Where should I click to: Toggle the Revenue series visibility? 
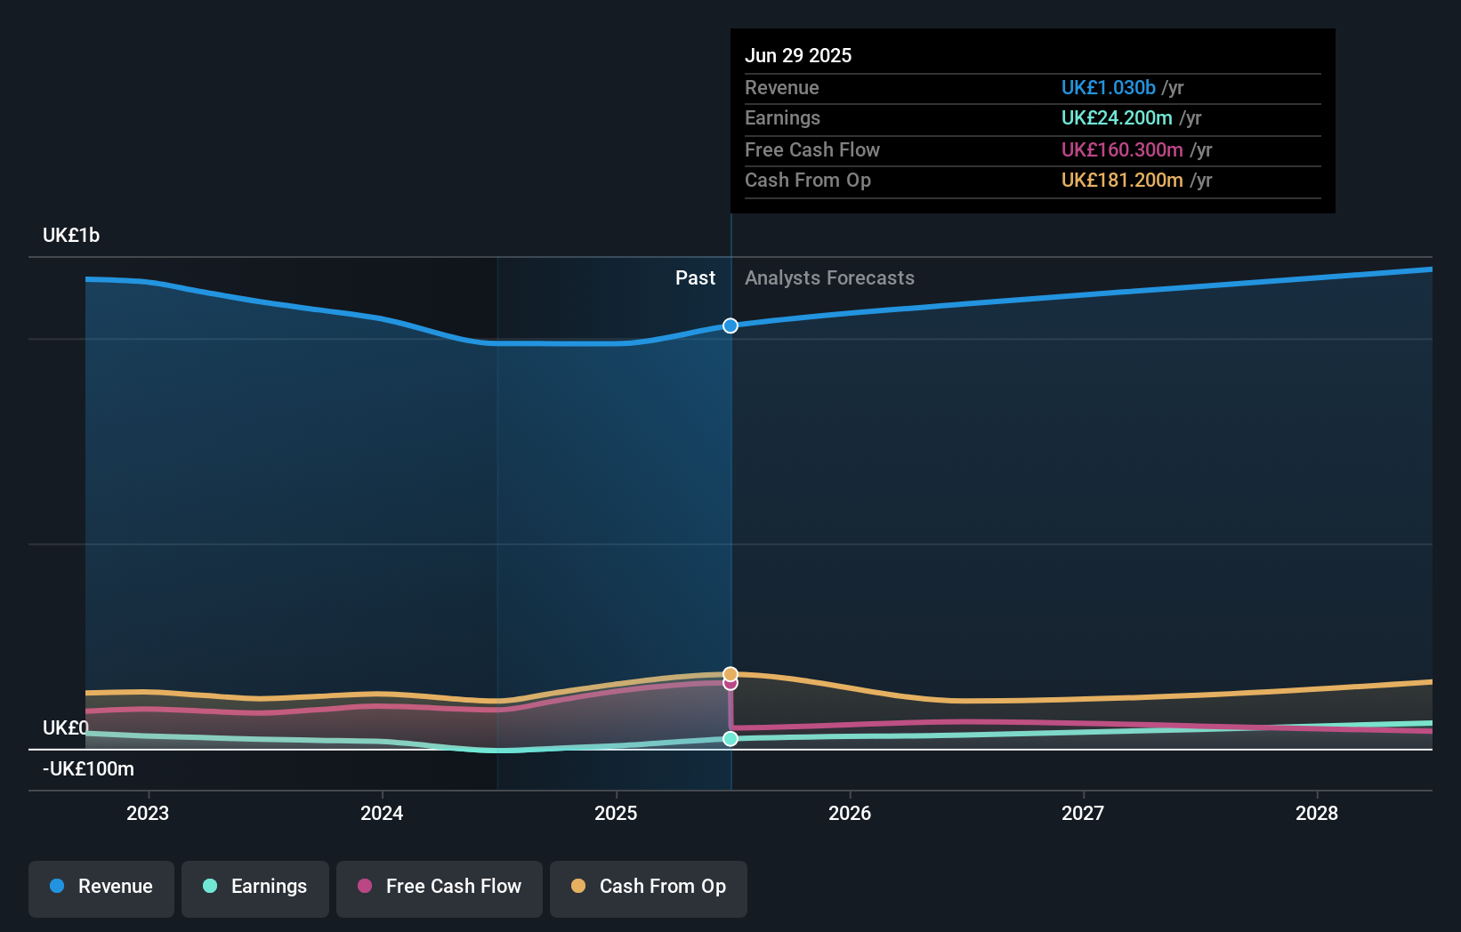[101, 888]
